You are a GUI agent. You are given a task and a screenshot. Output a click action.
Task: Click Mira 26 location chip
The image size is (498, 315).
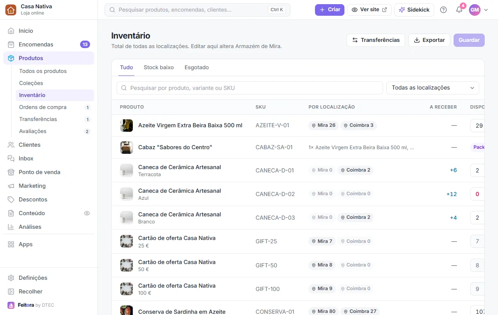coord(323,125)
